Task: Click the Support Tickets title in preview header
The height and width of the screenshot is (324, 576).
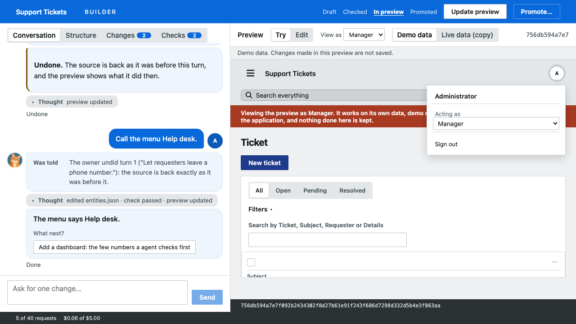Action: tap(290, 73)
